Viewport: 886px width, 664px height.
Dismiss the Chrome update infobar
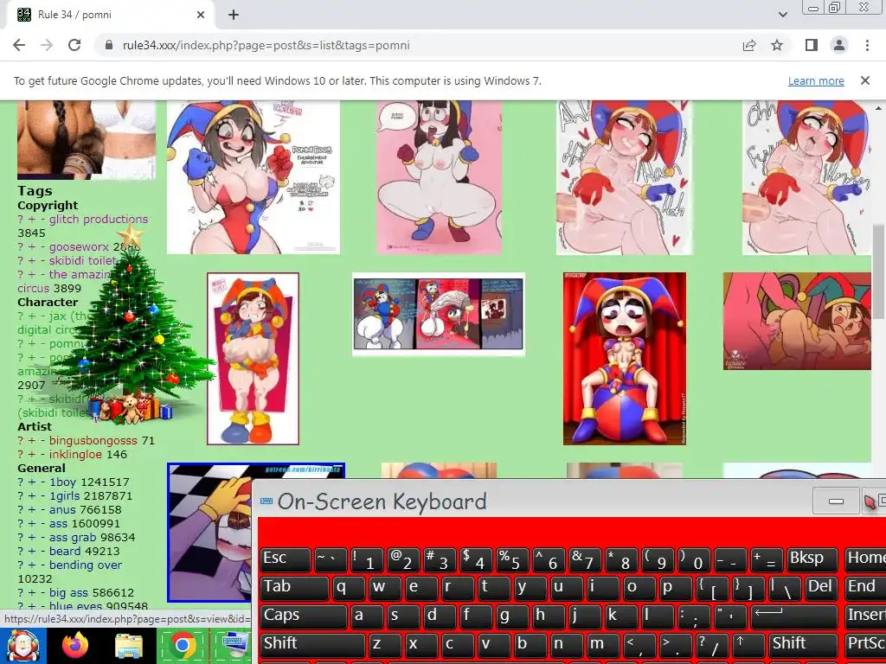[865, 80]
